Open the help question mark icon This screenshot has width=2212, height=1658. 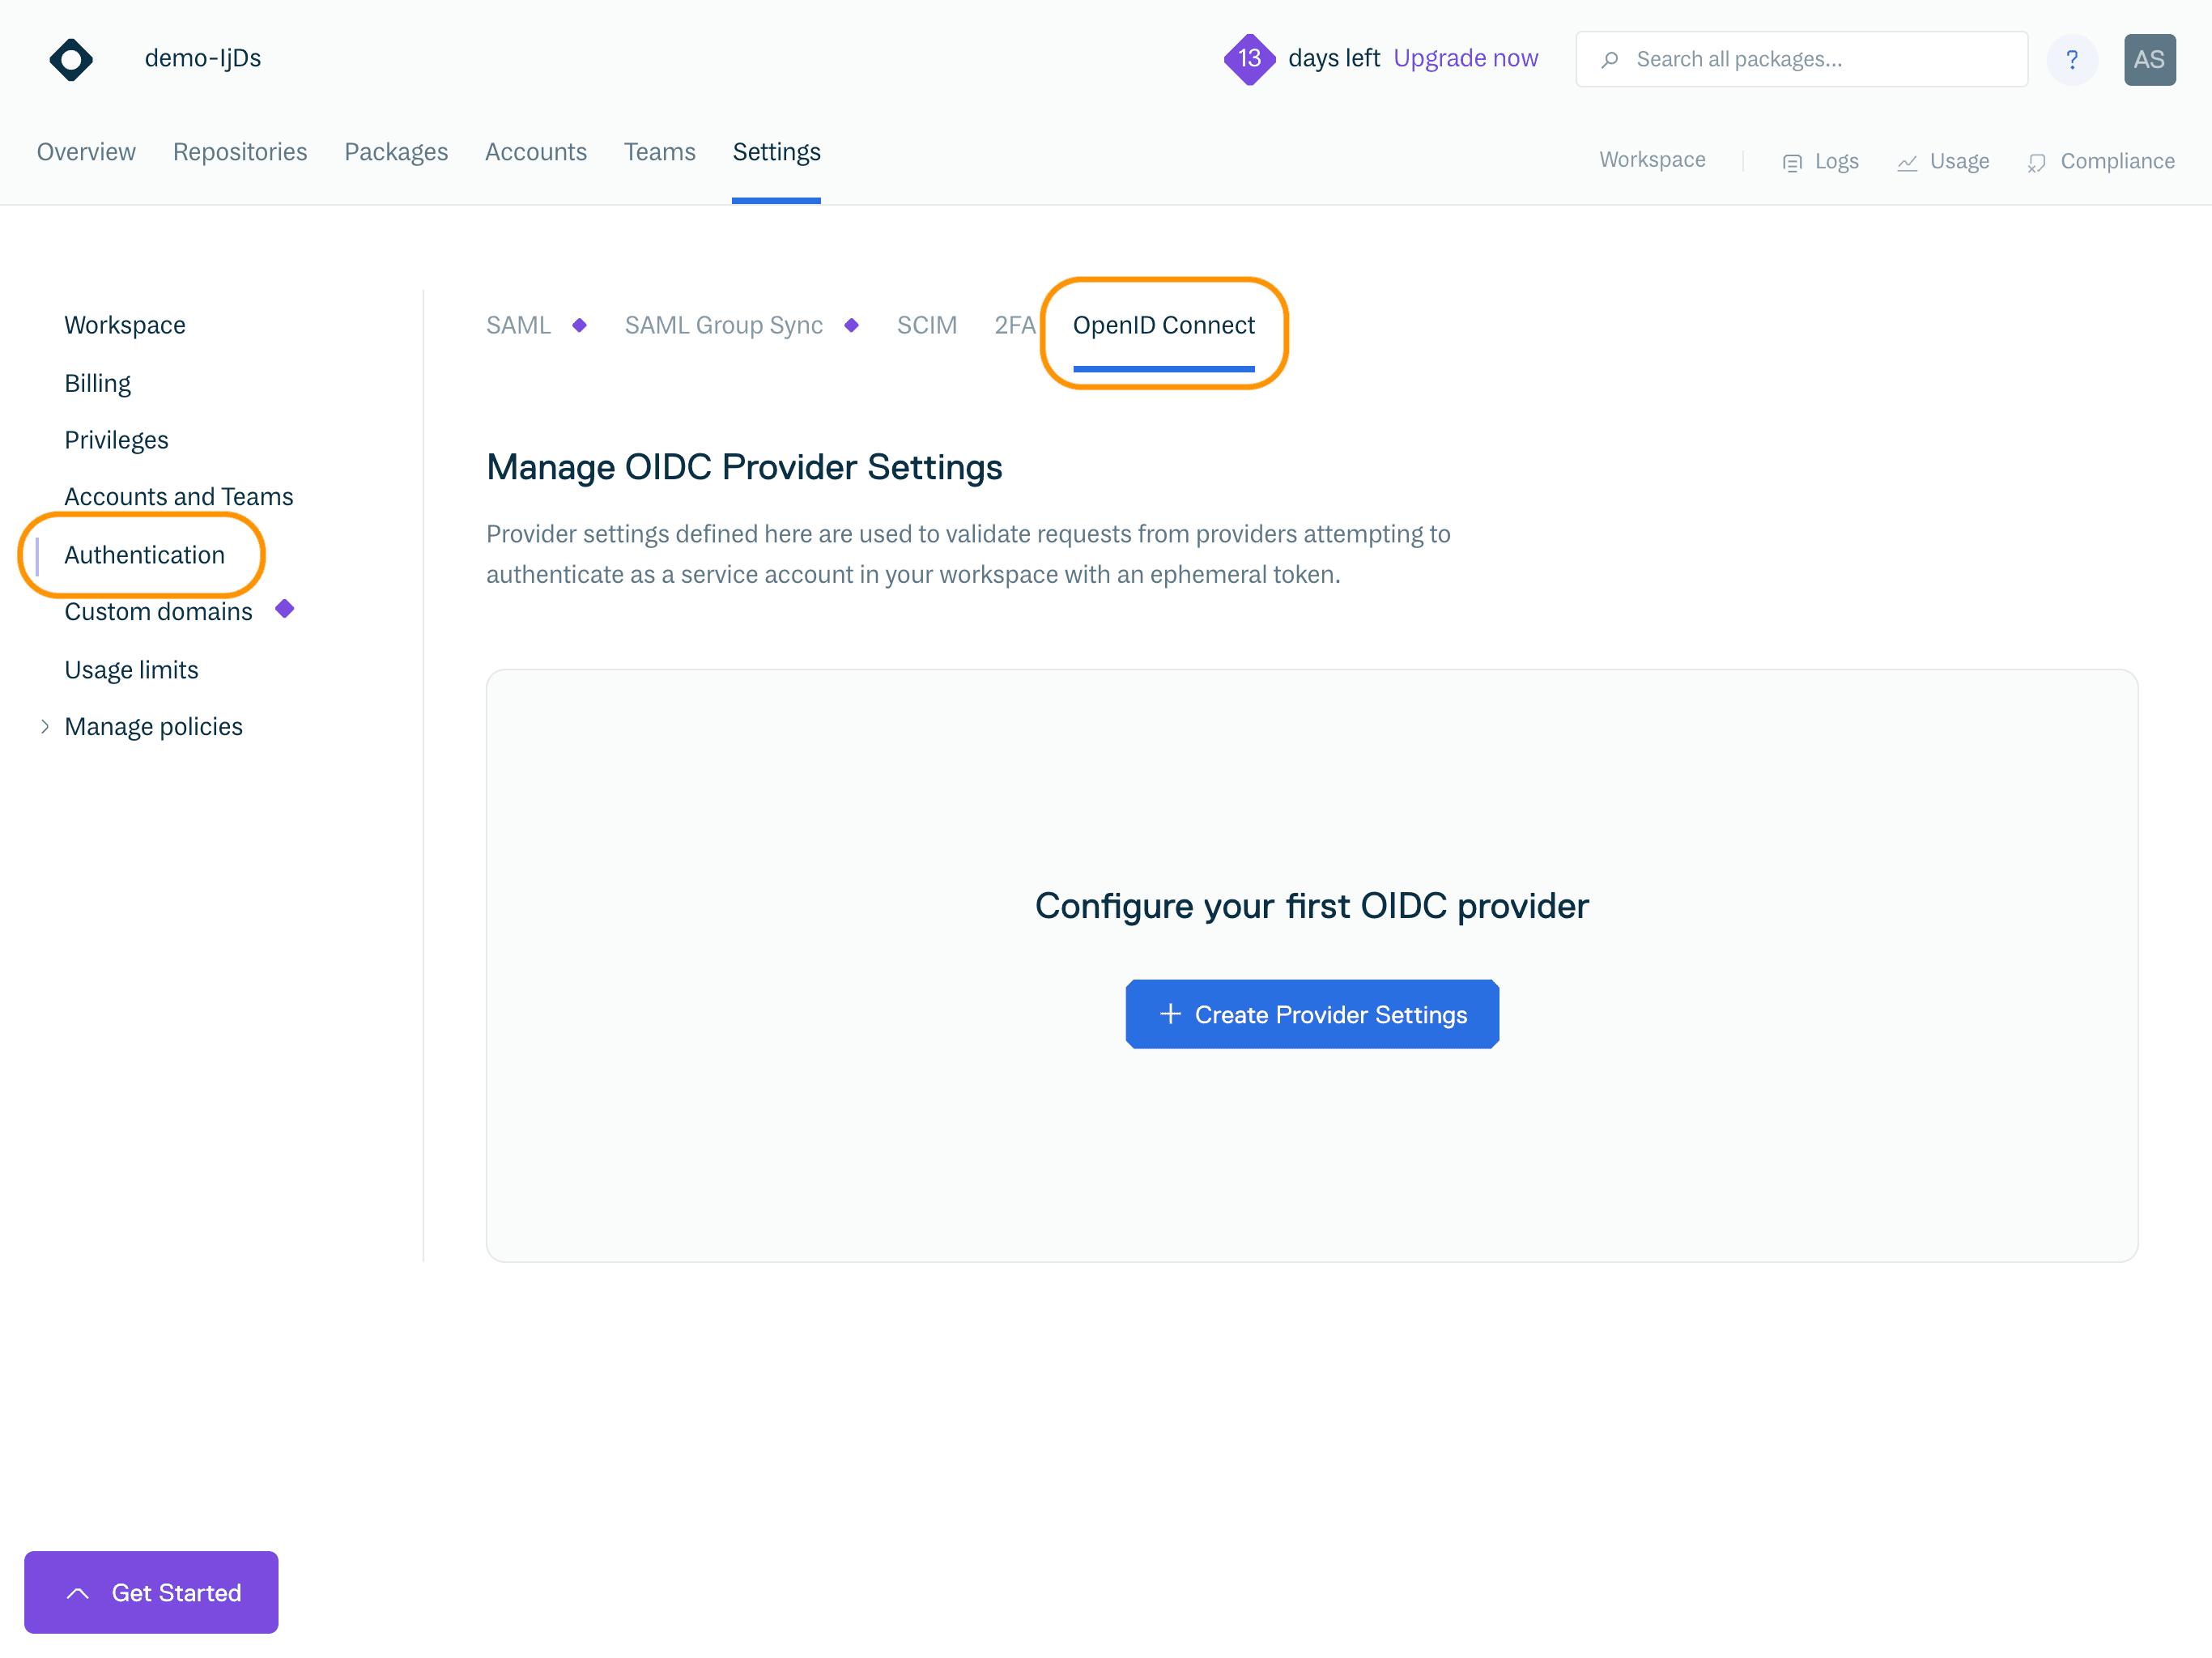click(2071, 59)
